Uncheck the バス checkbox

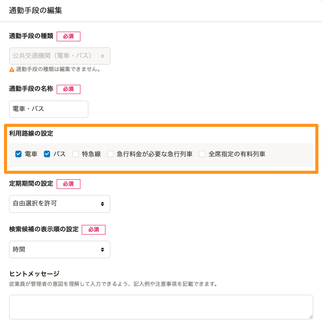click(47, 154)
